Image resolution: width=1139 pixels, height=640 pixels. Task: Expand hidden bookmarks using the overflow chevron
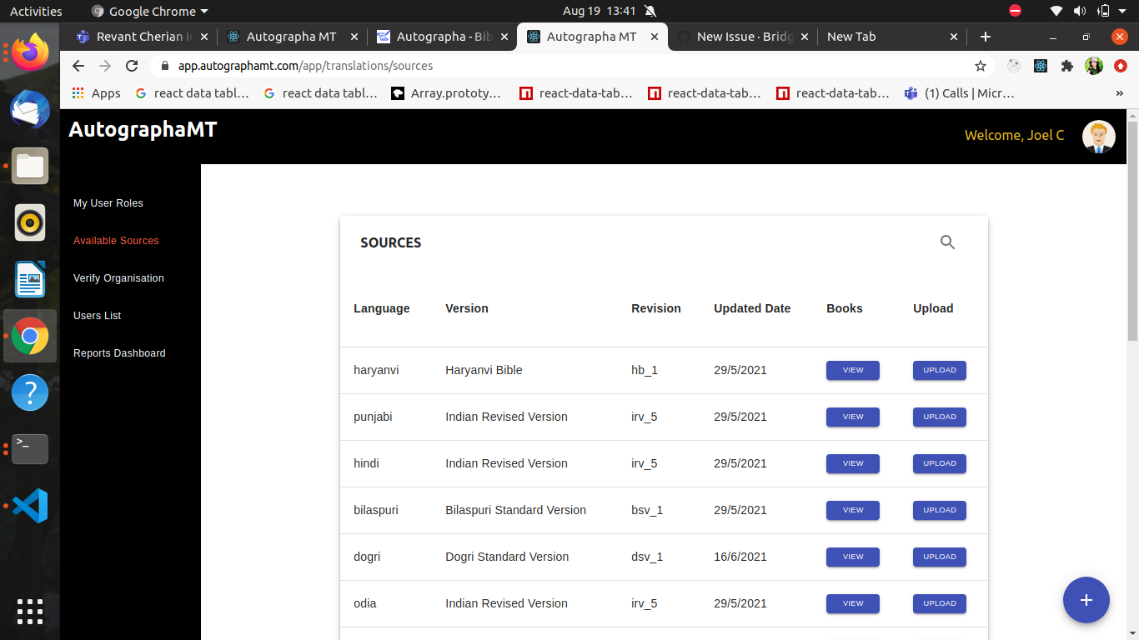coord(1121,93)
